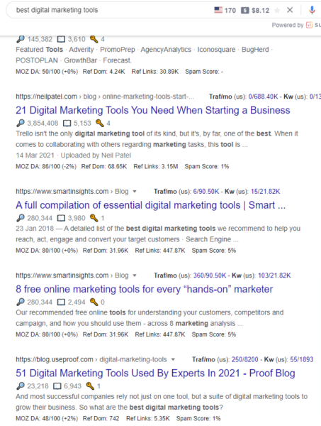321x426 pixels.
Task: Open '8 free online marketing tools' result
Action: click(x=145, y=289)
